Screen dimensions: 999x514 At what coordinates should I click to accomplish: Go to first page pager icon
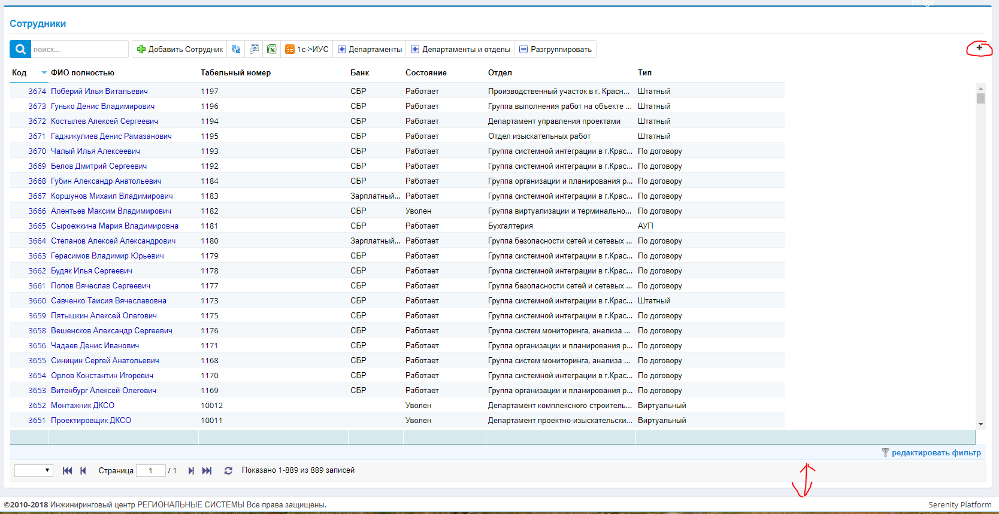click(67, 470)
